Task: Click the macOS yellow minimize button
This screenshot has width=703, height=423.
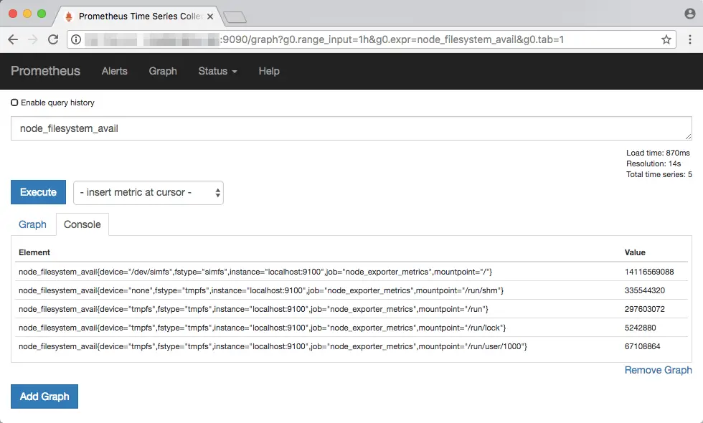Action: coord(27,14)
